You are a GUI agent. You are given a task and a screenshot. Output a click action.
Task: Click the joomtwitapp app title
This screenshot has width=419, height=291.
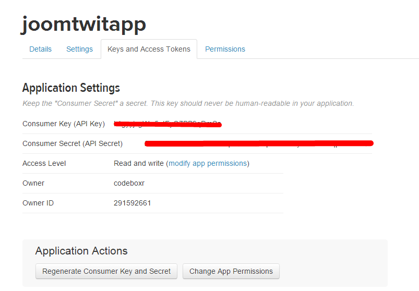point(83,25)
